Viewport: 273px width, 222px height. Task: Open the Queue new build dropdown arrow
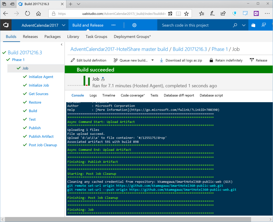[152, 60]
